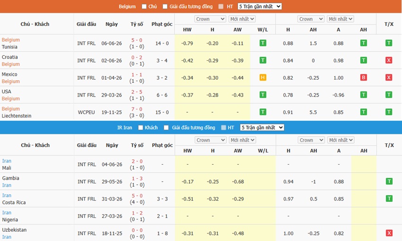Click the 2 - 5 score of USA vs Belgium
This screenshot has height=241, width=402.
click(x=137, y=92)
